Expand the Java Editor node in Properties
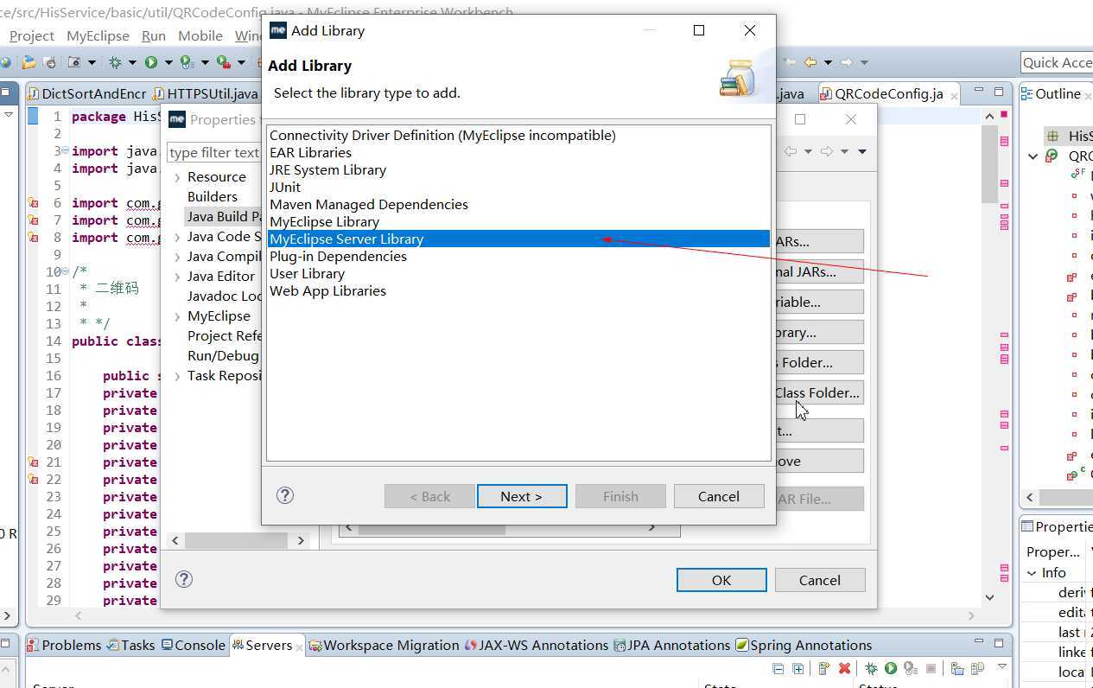 tap(177, 277)
